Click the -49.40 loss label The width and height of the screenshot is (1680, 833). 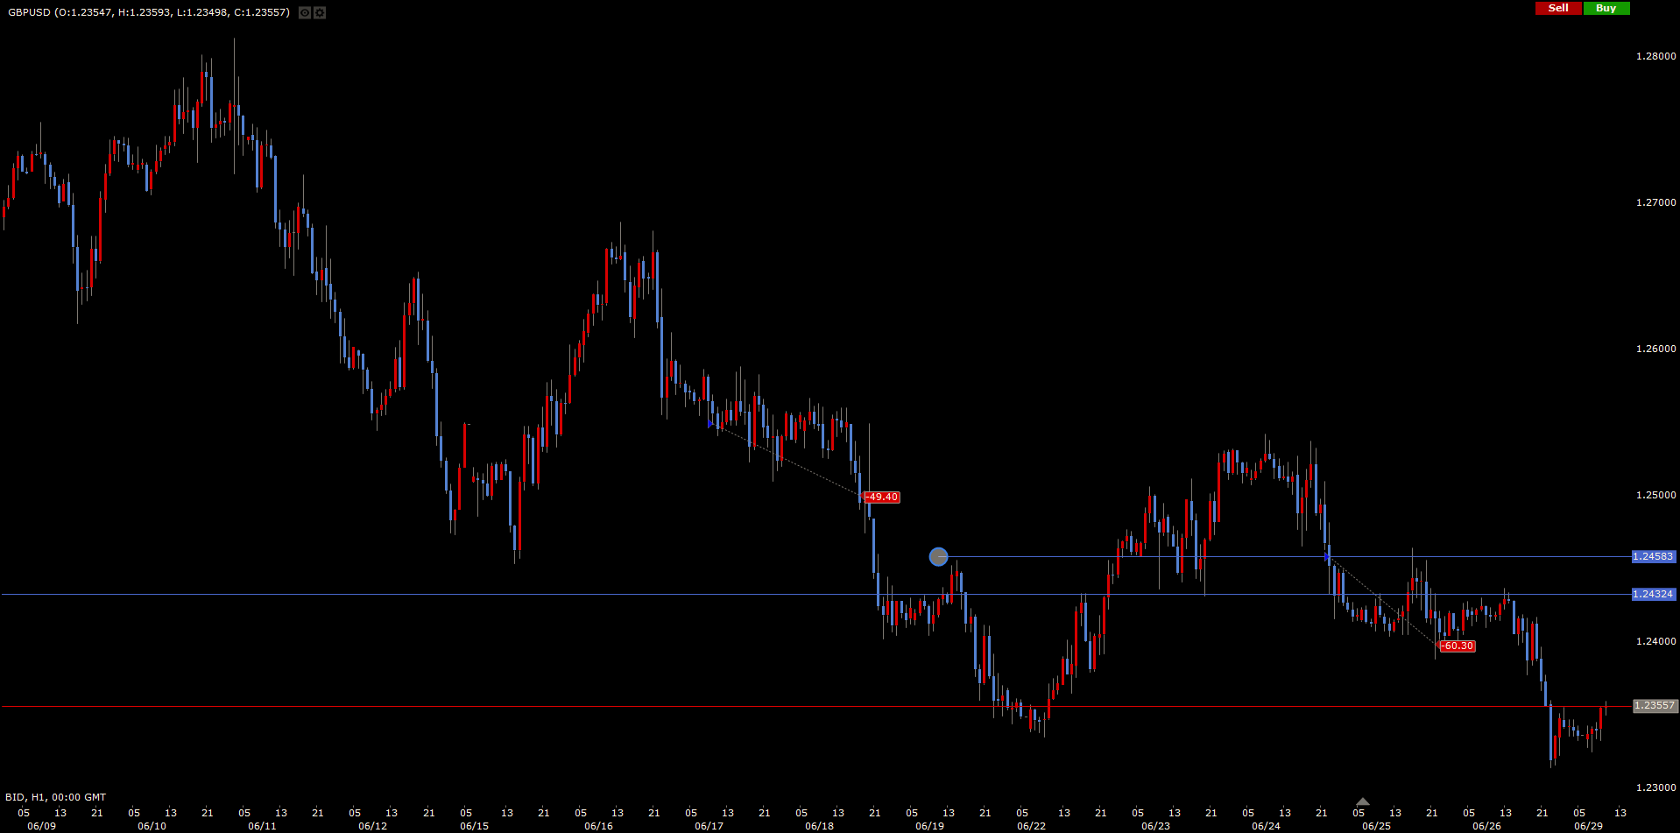point(882,497)
